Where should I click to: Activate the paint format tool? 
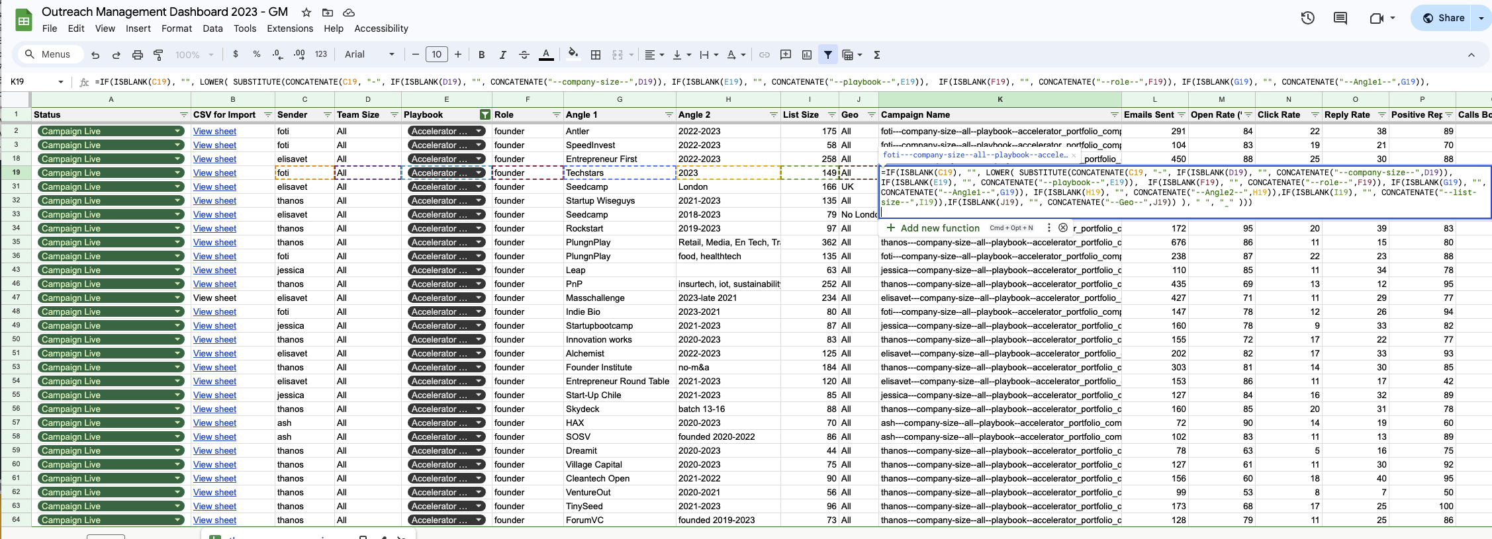(158, 55)
